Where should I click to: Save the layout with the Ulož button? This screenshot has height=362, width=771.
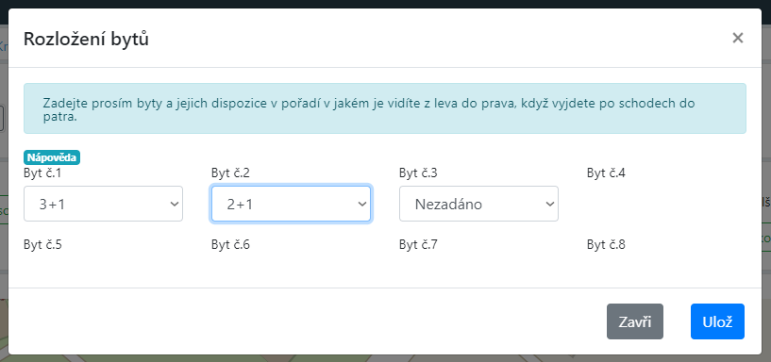tap(717, 321)
